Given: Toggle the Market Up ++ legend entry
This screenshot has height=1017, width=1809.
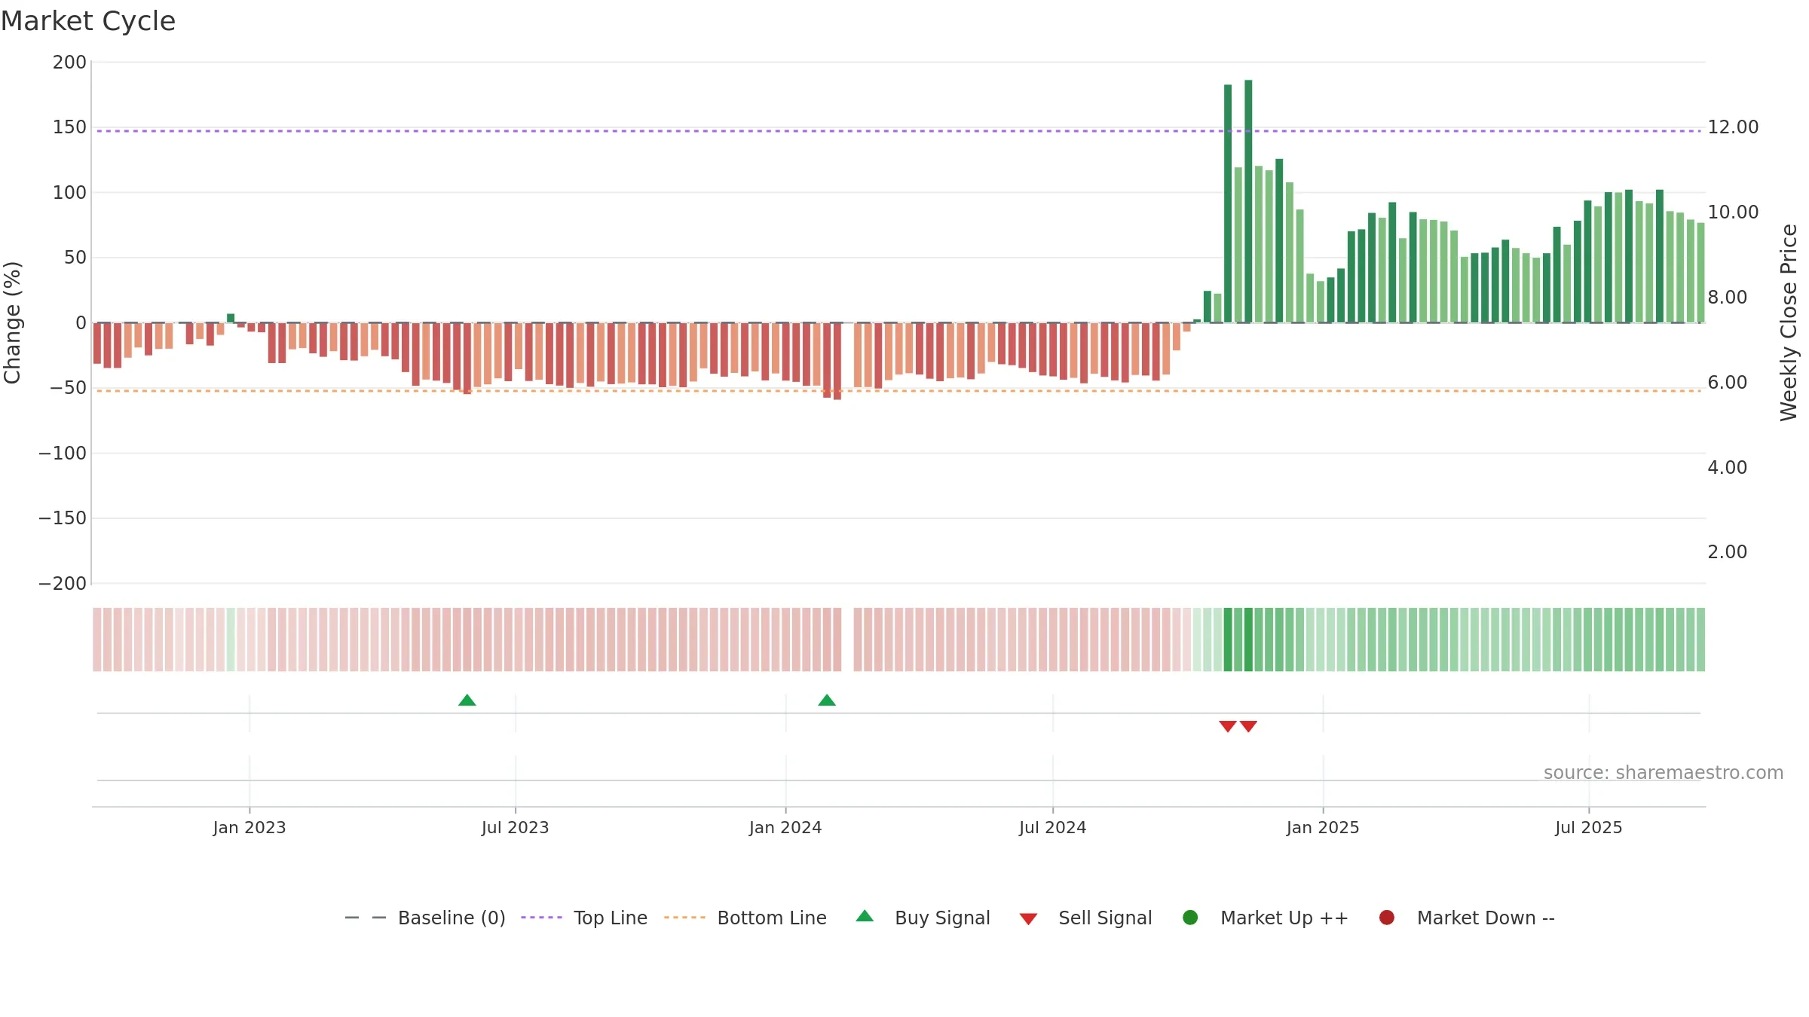Looking at the screenshot, I should tap(1266, 918).
